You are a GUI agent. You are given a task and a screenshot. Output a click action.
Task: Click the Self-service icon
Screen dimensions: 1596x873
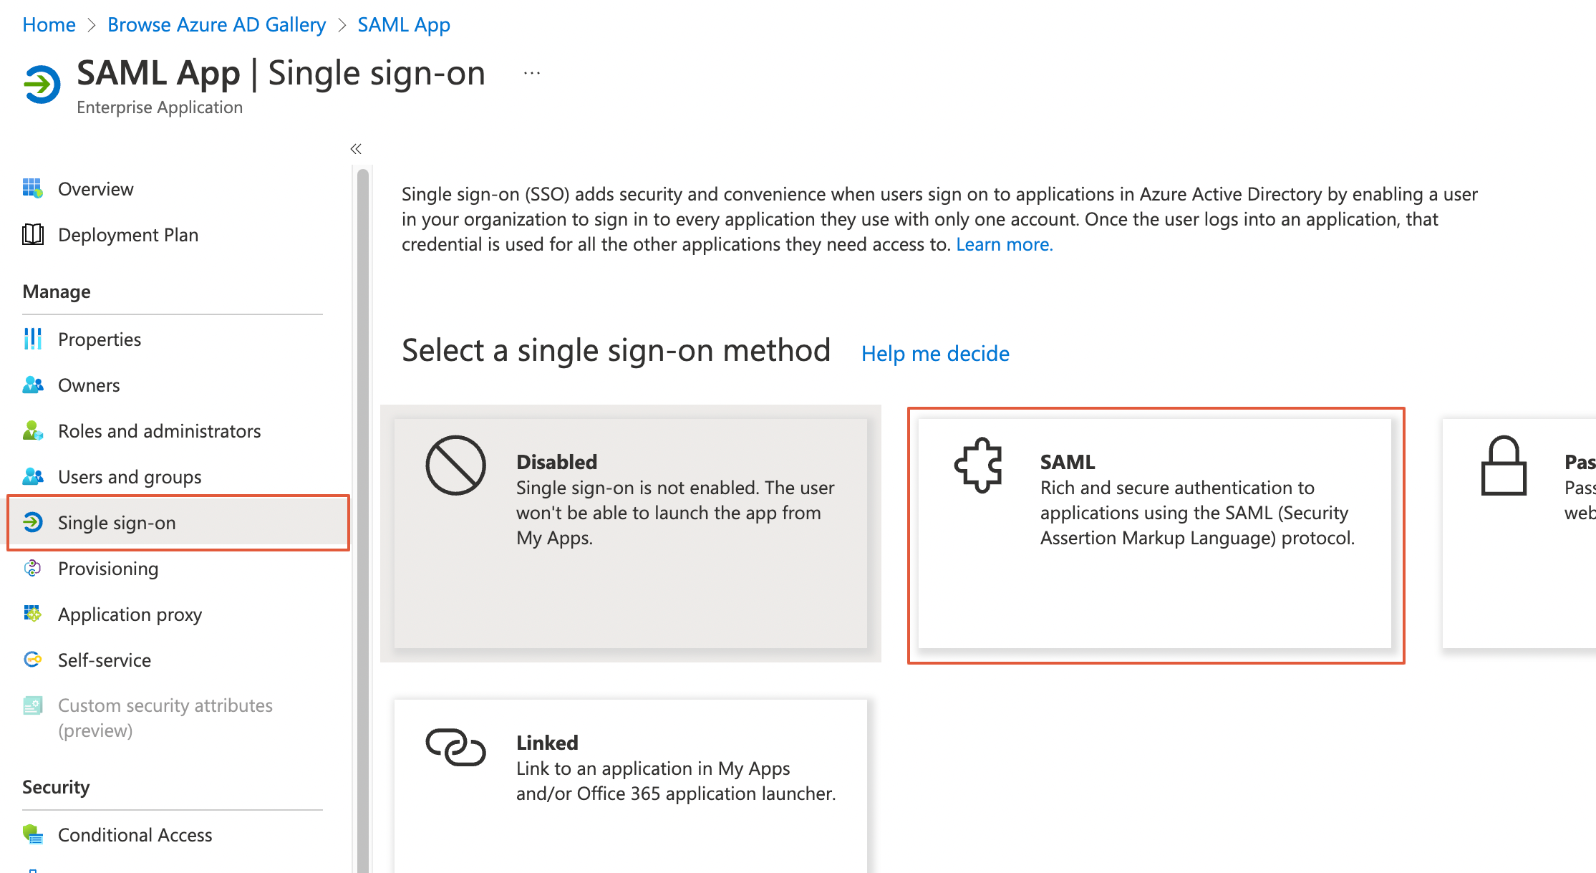[33, 660]
